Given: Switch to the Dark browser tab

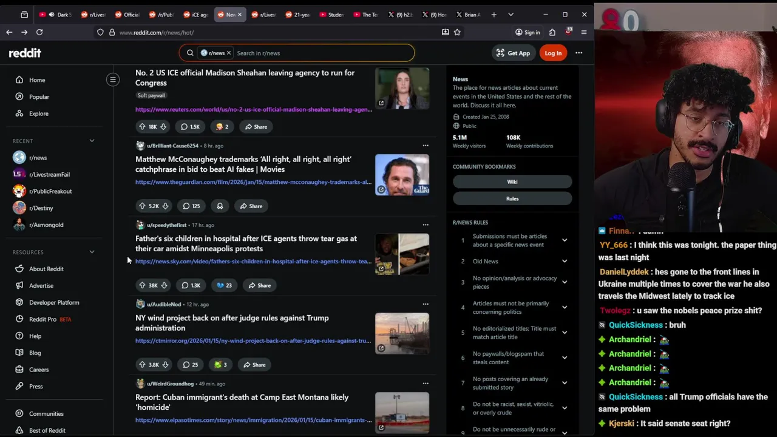Looking at the screenshot, I should coord(55,15).
